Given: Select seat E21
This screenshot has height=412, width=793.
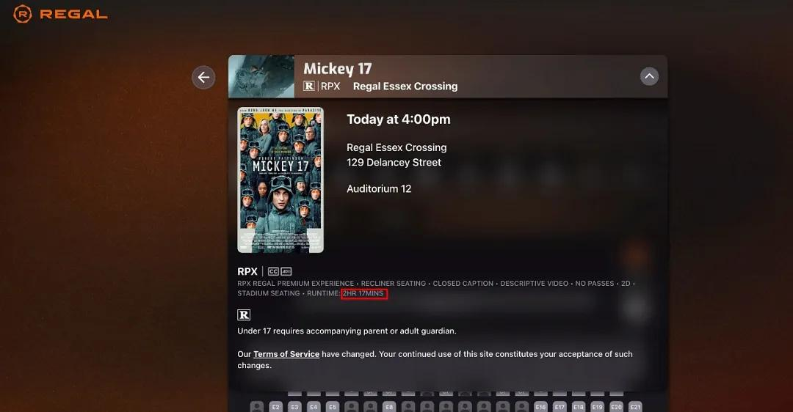Looking at the screenshot, I should (635, 407).
